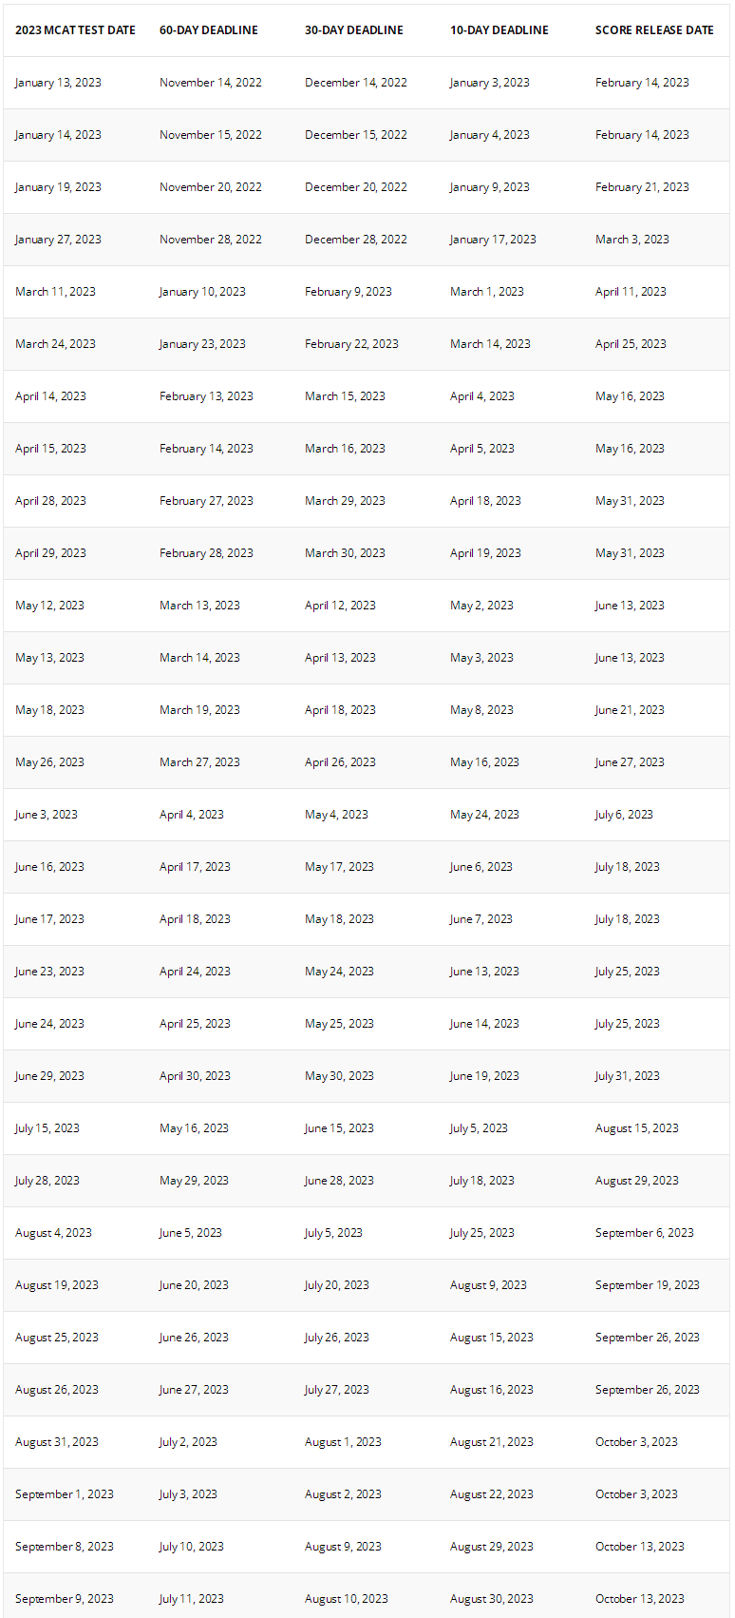Click score release date June 21, 2023

[x=630, y=710]
